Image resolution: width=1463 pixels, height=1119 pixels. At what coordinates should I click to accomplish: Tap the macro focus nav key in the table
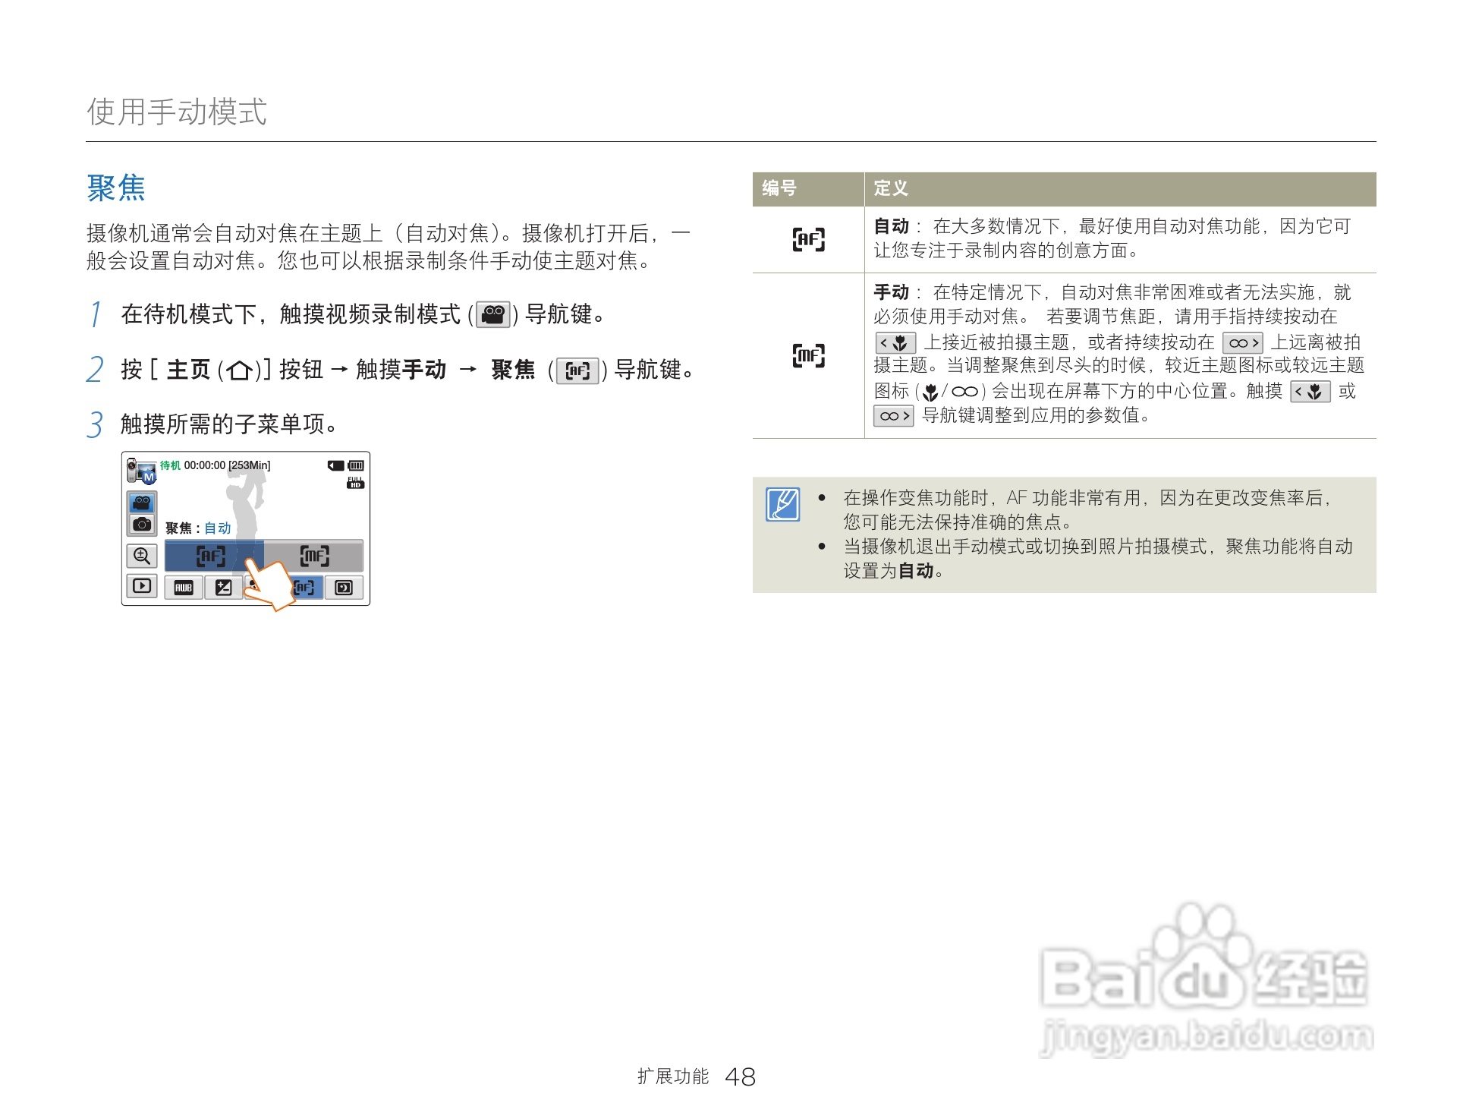(x=897, y=343)
